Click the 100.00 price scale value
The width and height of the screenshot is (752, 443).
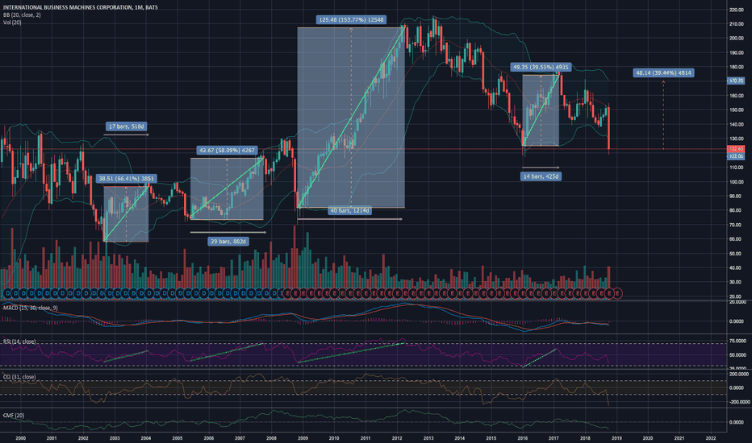(736, 182)
